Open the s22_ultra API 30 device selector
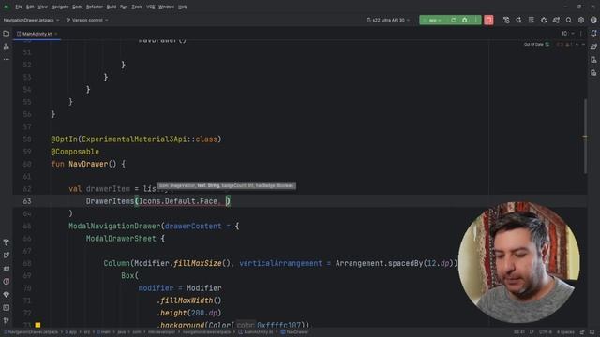The image size is (600, 337). click(x=388, y=20)
